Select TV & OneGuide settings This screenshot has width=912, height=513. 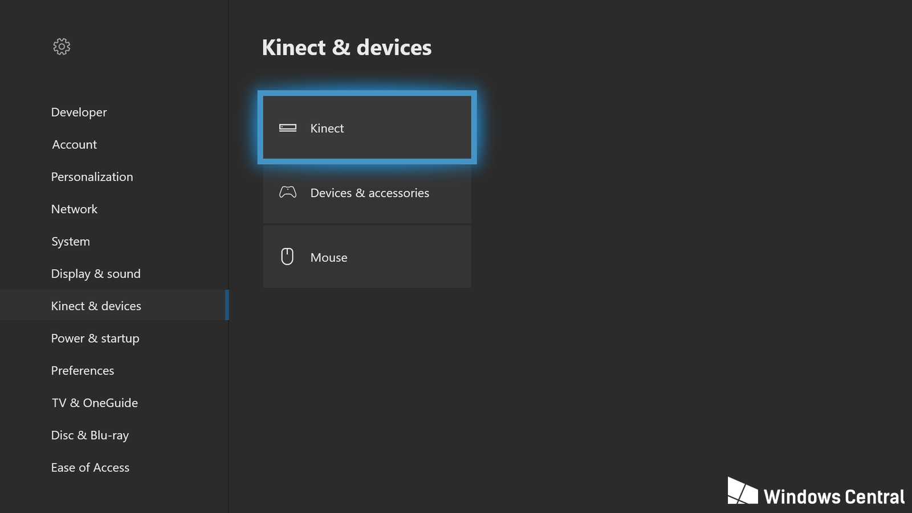point(95,403)
